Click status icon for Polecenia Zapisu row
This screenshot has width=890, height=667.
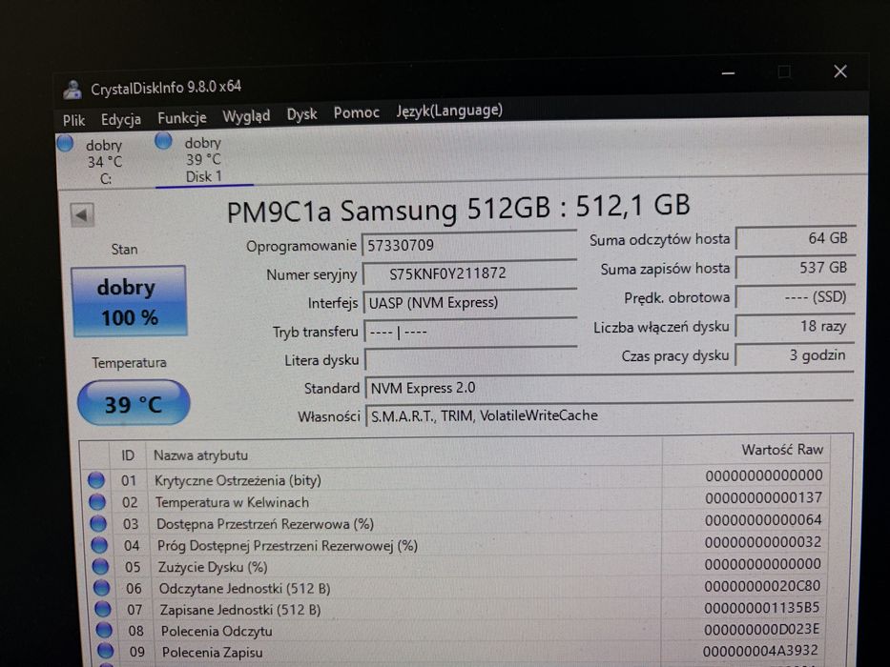pyautogui.click(x=105, y=651)
